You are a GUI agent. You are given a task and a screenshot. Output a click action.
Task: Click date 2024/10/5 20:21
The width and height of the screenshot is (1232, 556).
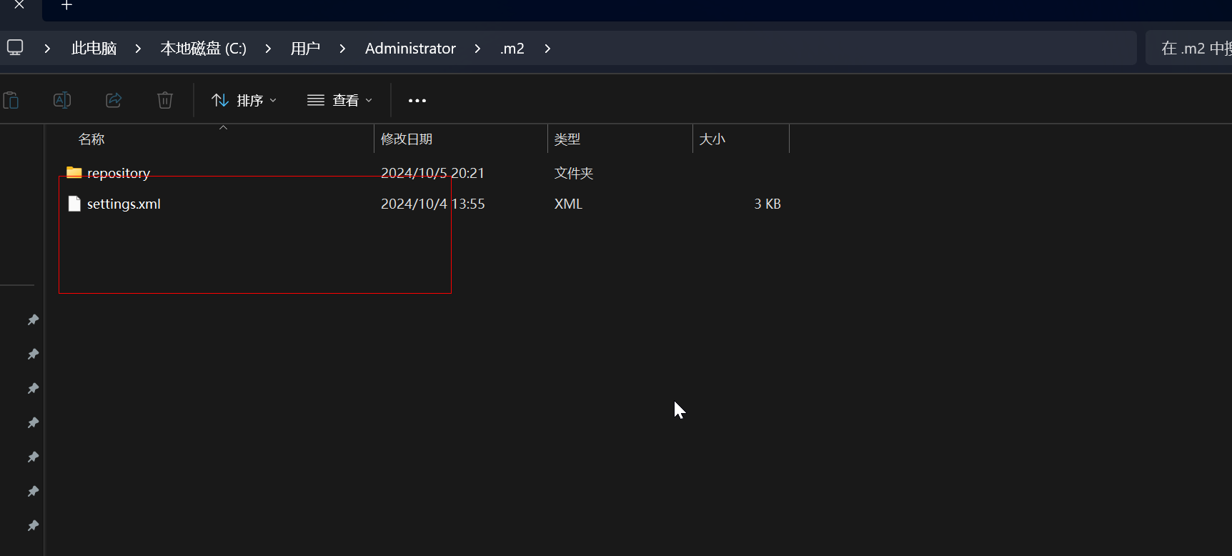[x=432, y=173]
